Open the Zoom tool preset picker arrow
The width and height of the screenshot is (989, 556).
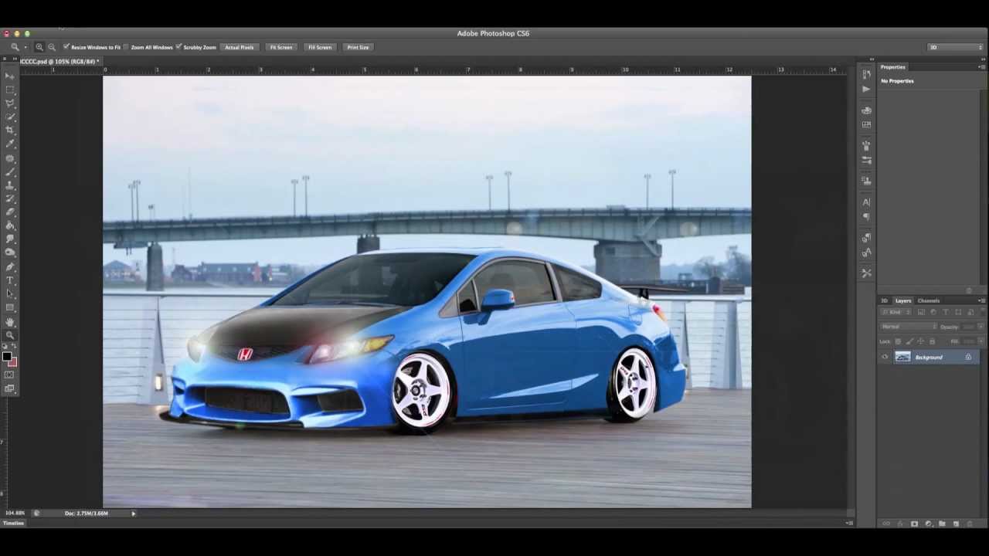tap(25, 47)
